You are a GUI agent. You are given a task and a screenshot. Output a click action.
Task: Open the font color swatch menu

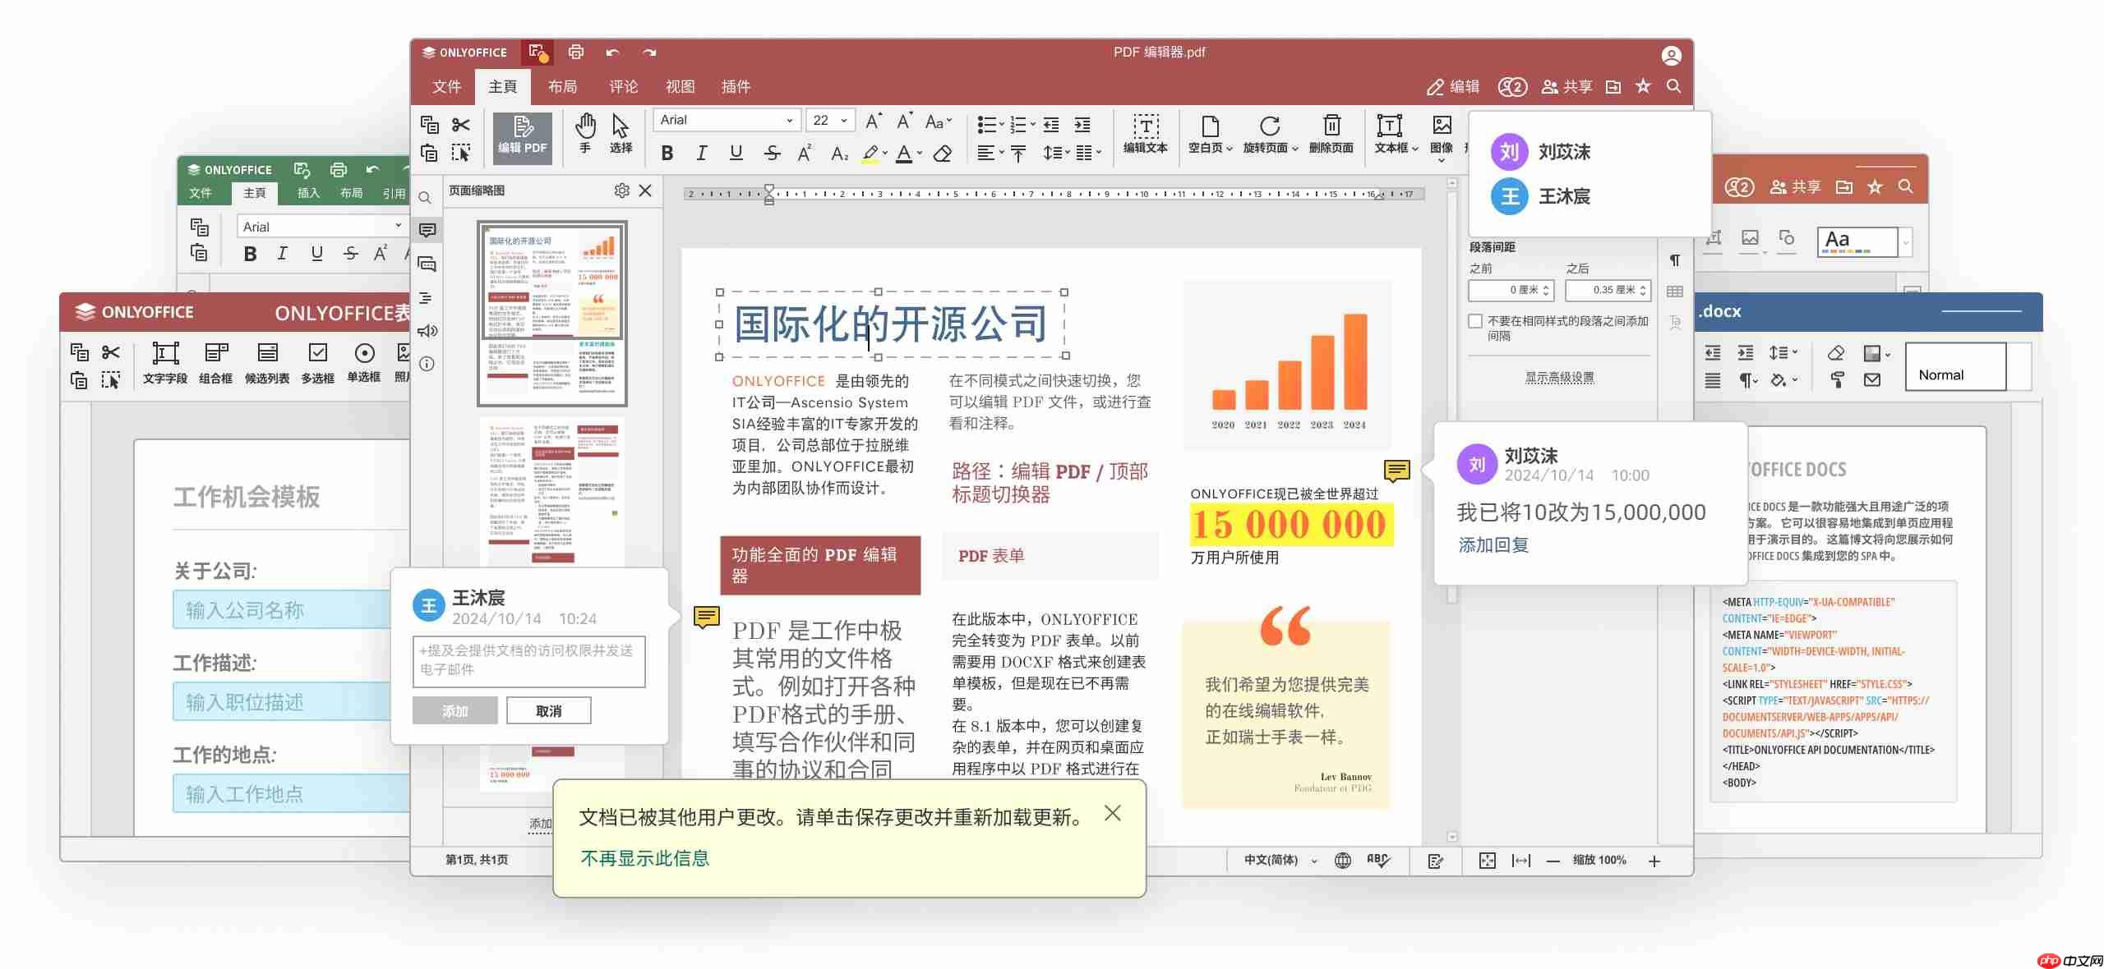click(x=919, y=154)
